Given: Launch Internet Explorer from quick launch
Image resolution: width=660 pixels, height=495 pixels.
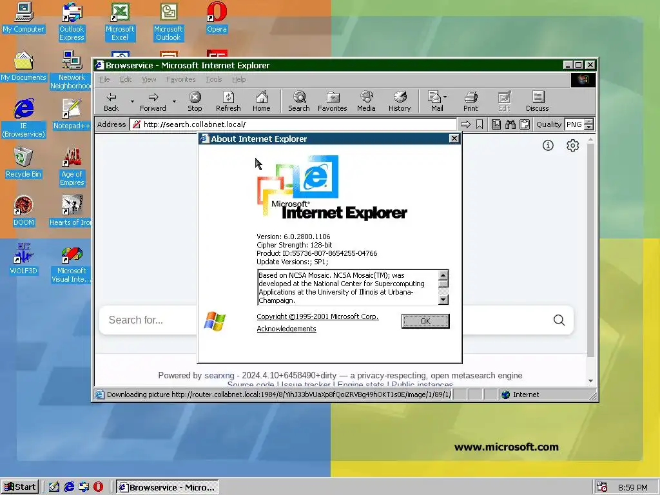Looking at the screenshot, I should coord(69,487).
